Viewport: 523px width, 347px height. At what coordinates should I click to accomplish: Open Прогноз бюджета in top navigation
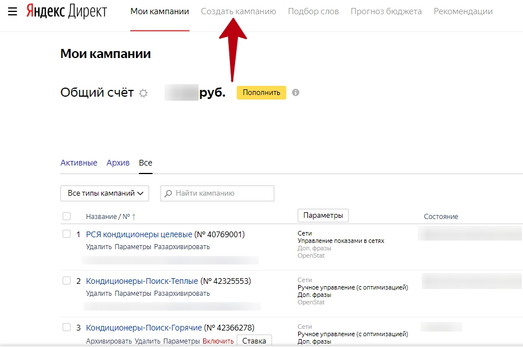coord(386,11)
